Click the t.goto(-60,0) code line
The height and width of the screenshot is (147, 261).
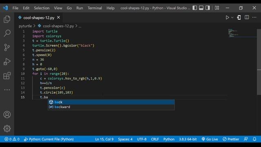pos(45,69)
